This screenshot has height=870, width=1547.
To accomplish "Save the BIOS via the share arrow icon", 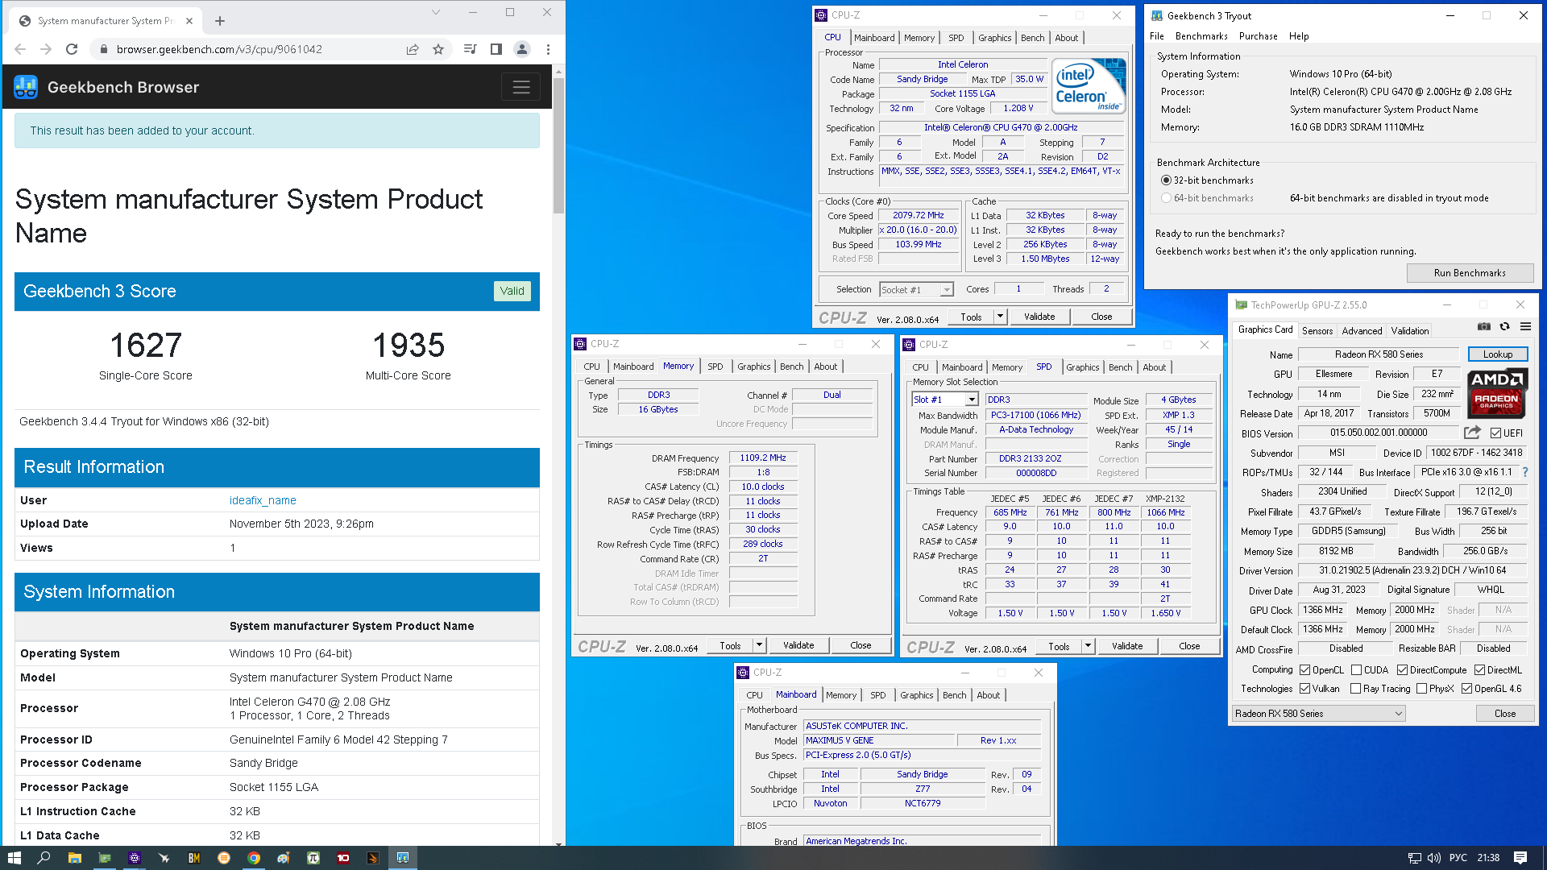I will [1472, 433].
